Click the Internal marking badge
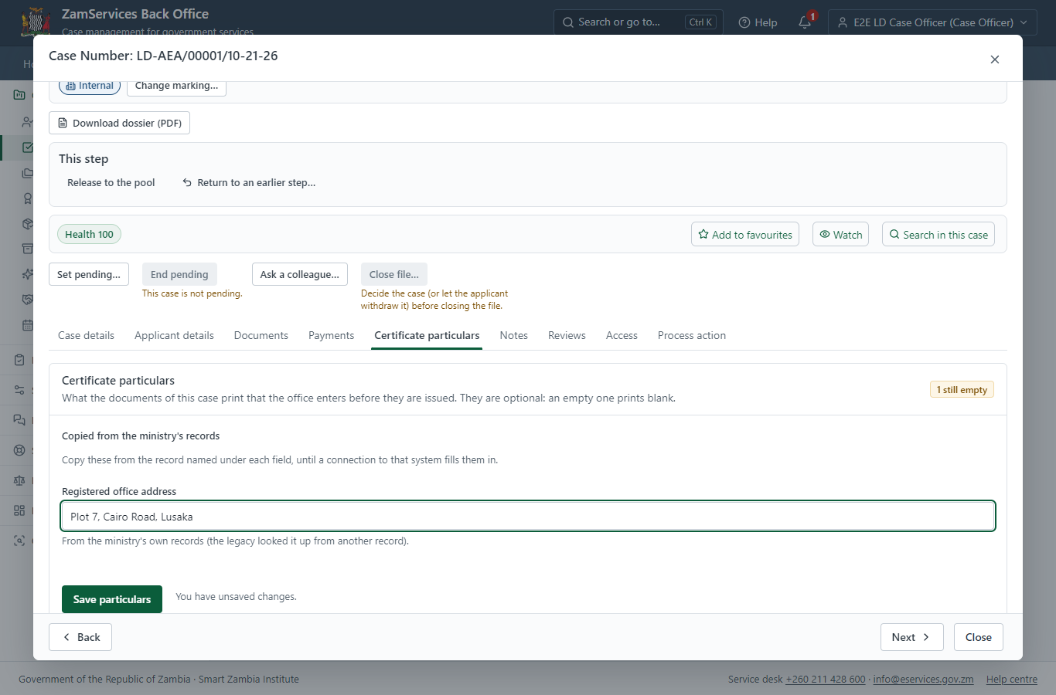Screen dimensions: 1056x695 click(90, 86)
